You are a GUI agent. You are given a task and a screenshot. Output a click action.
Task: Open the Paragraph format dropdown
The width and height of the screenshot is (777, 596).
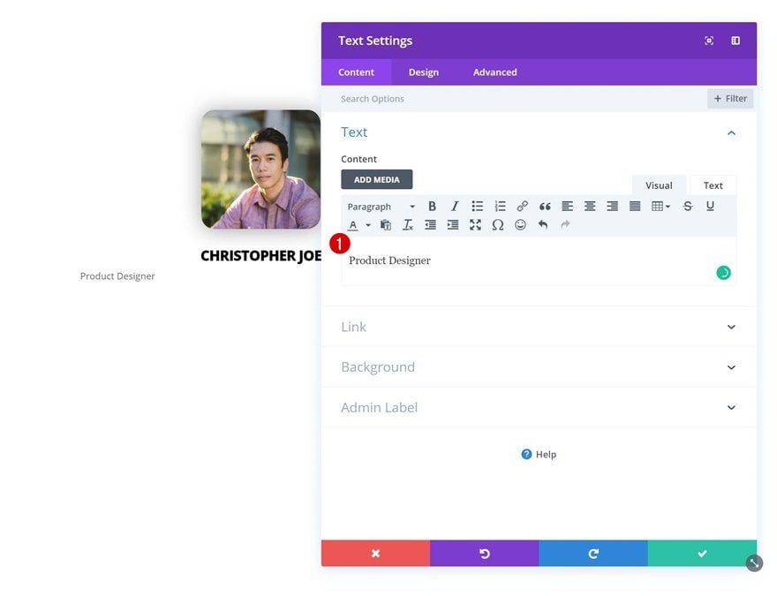[x=381, y=207]
